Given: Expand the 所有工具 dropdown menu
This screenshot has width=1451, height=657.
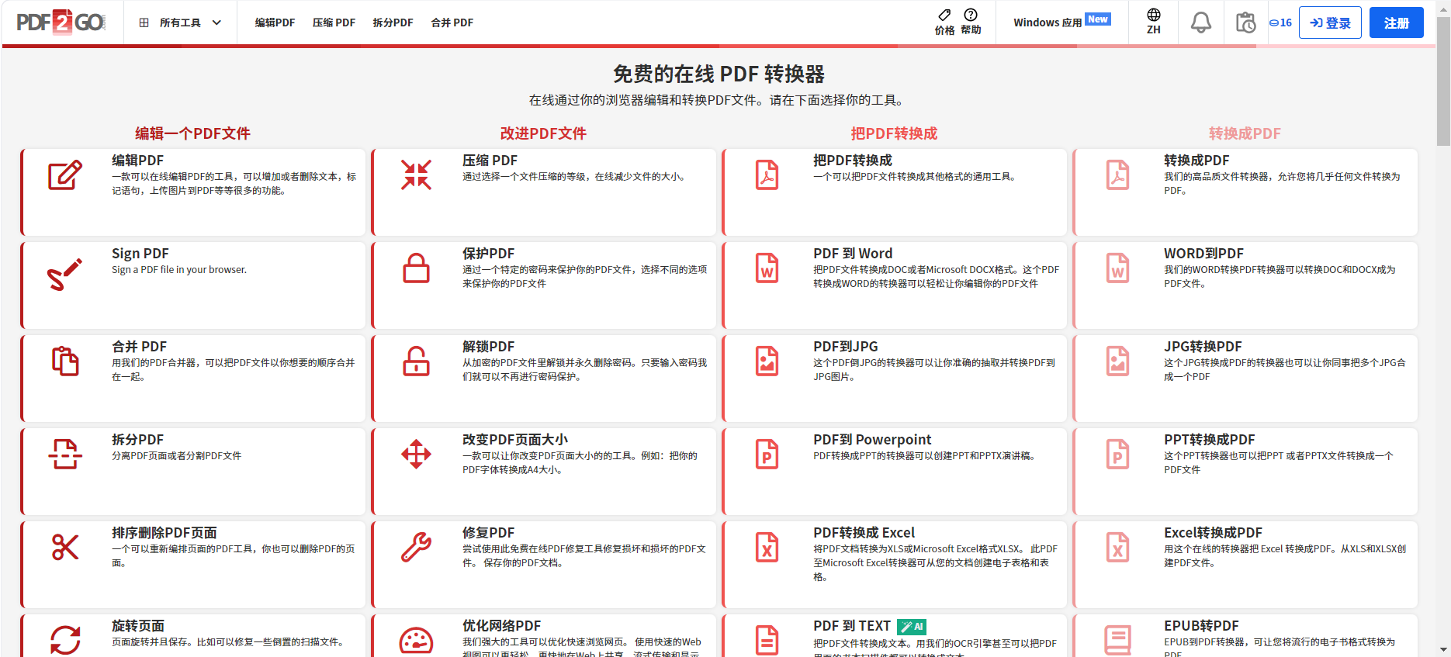Looking at the screenshot, I should pyautogui.click(x=180, y=22).
